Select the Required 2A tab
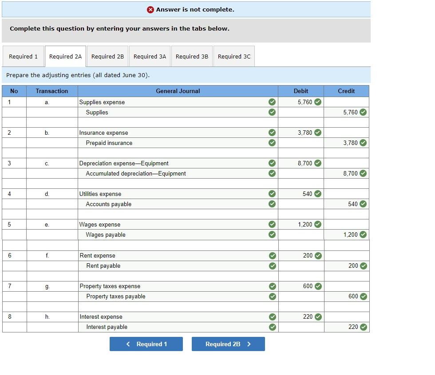Image resolution: width=435 pixels, height=375 pixels. click(x=66, y=56)
